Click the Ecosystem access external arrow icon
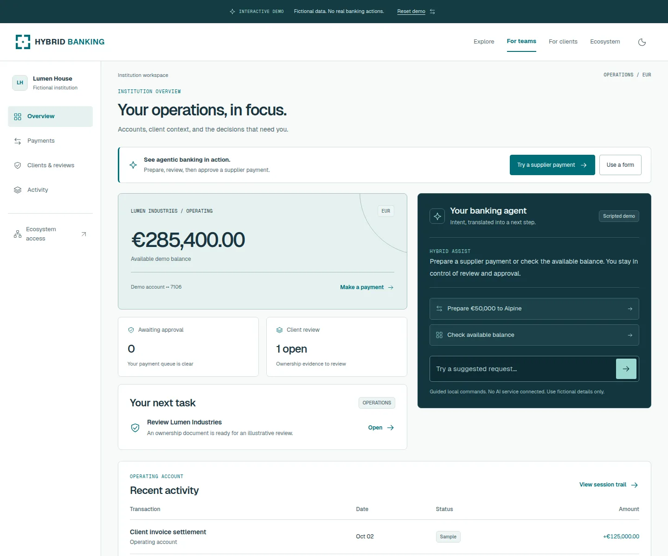The image size is (668, 556). (84, 234)
